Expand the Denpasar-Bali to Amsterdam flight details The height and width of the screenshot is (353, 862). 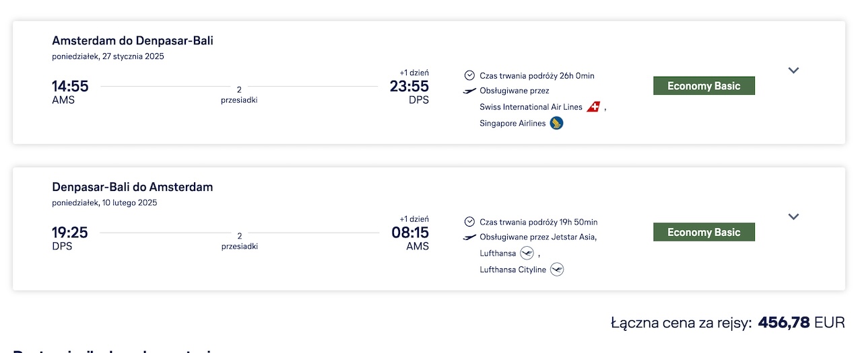pyautogui.click(x=793, y=217)
